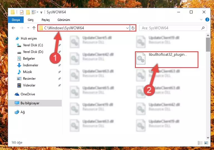
Task: Click the folder icon at title bar left
Action: [x=13, y=12]
